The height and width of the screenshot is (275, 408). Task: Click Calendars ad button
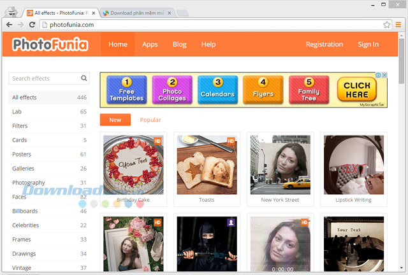click(217, 90)
